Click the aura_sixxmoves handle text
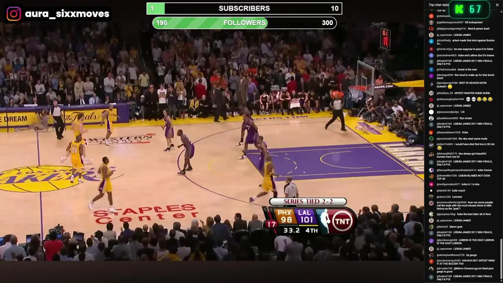Viewport: 503px width, 283px height. pos(67,14)
